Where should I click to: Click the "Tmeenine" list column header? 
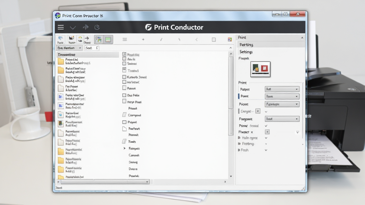(x=88, y=54)
